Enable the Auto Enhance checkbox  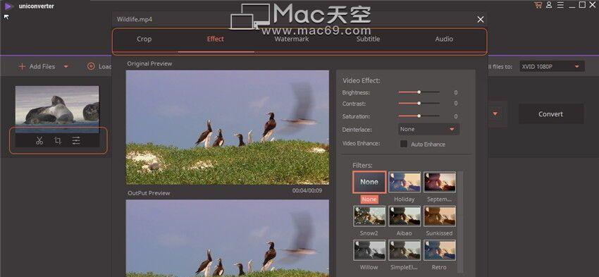(403, 144)
